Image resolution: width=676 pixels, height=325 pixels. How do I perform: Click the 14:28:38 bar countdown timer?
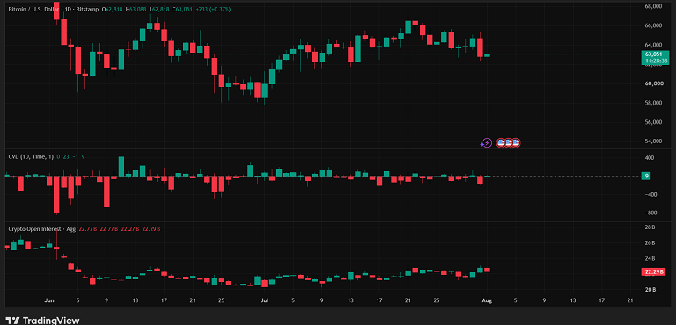point(656,61)
